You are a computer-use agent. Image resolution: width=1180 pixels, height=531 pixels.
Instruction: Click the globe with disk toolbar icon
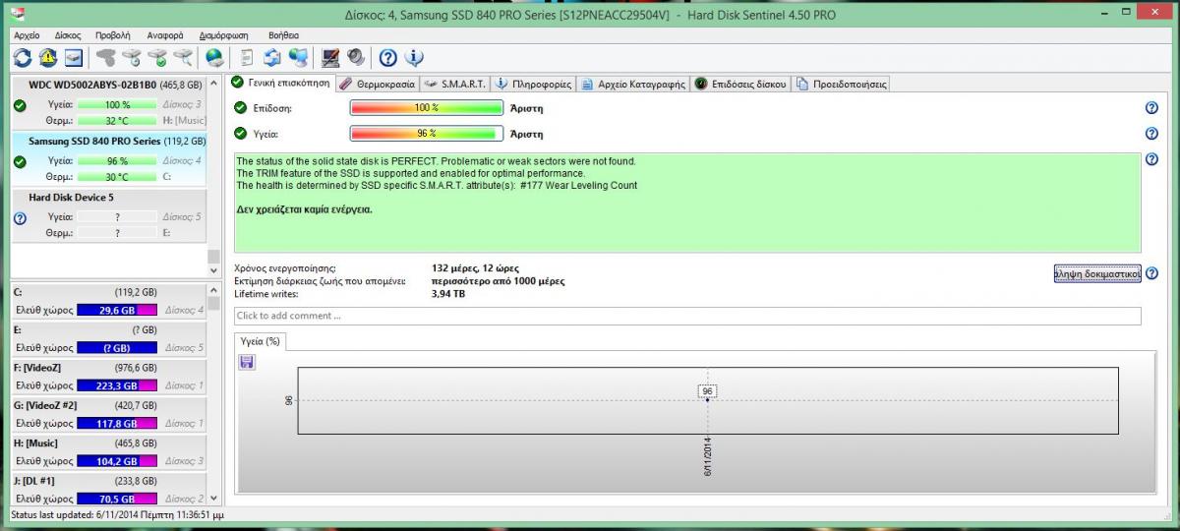pos(214,57)
